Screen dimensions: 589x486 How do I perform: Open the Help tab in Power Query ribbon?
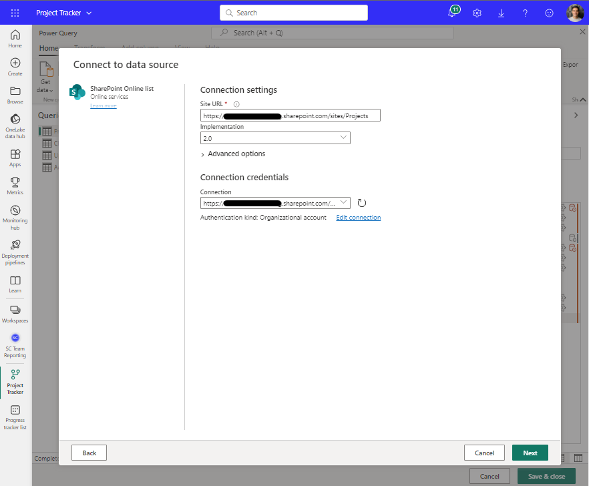[x=212, y=47]
